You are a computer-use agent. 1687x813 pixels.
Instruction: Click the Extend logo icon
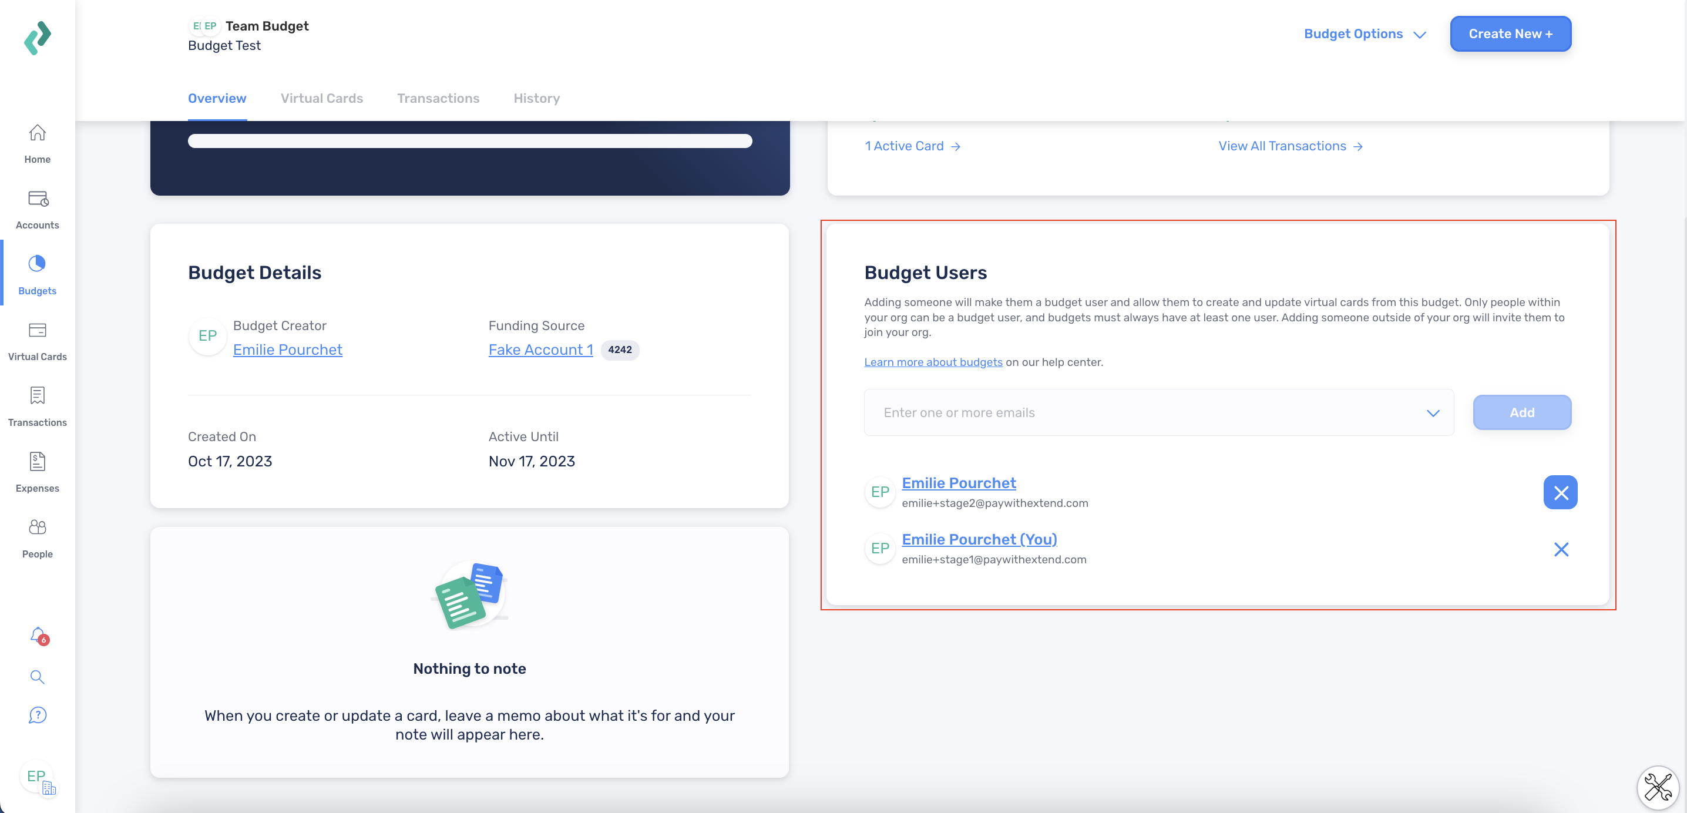[38, 38]
